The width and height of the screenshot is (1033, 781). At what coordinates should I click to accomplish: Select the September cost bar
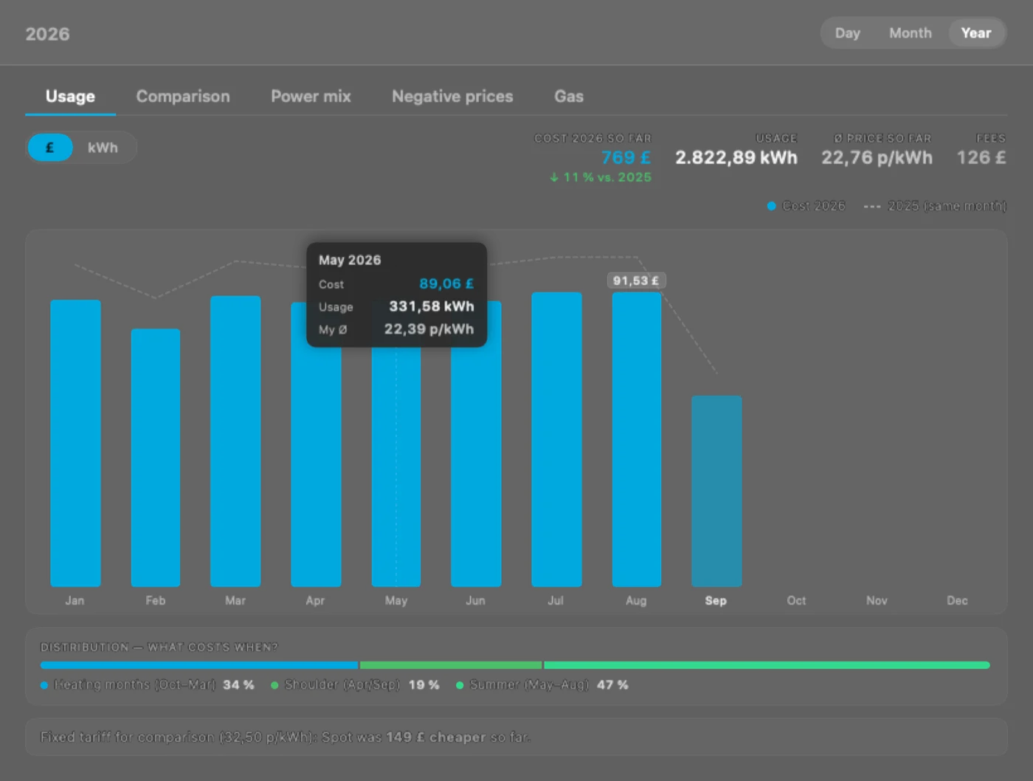coord(716,491)
